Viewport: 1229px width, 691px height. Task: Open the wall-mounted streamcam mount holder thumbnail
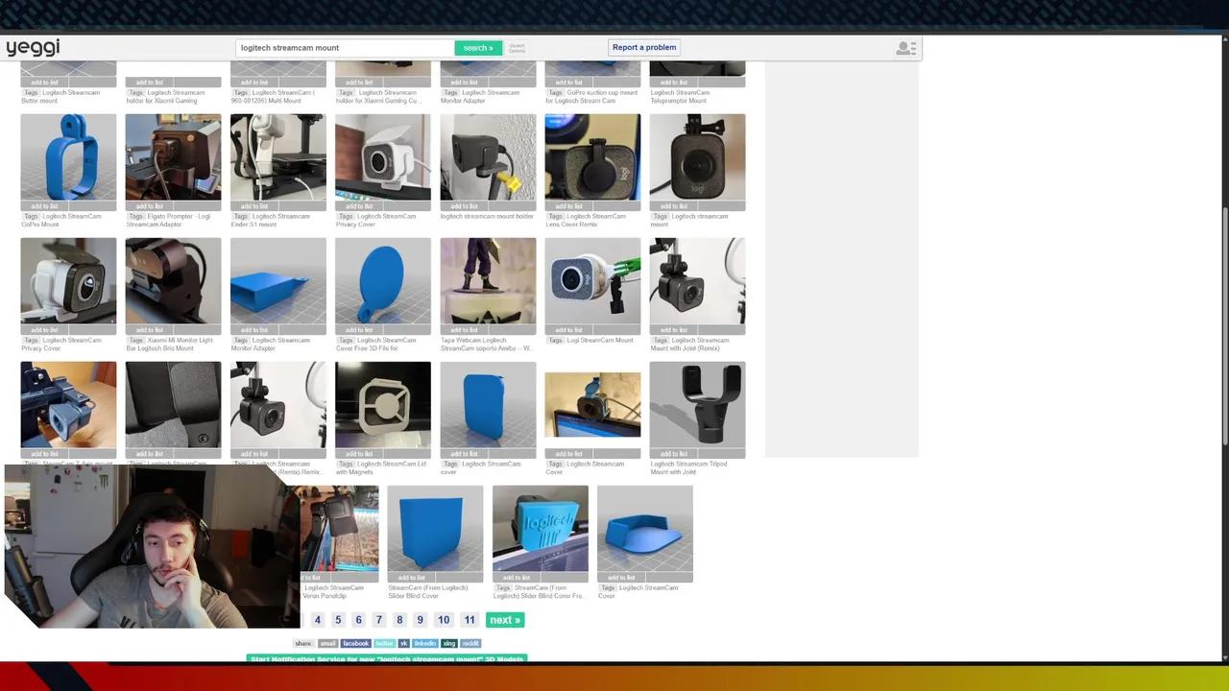488,157
